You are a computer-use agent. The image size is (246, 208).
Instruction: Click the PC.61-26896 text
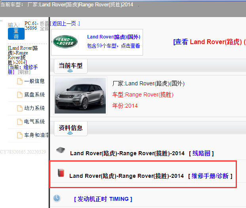pyautogui.click(x=31, y=26)
